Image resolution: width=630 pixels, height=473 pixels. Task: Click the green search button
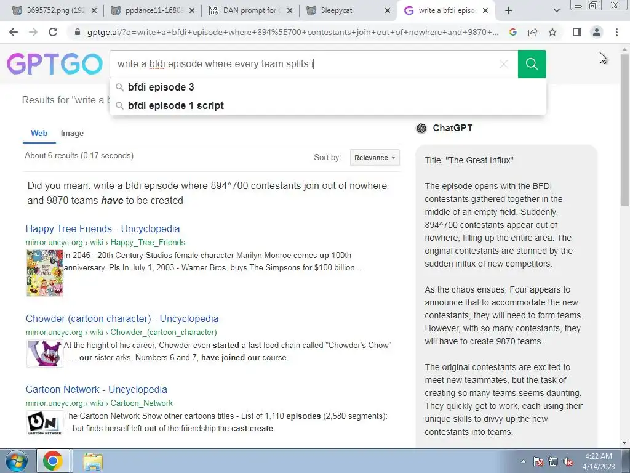(532, 64)
